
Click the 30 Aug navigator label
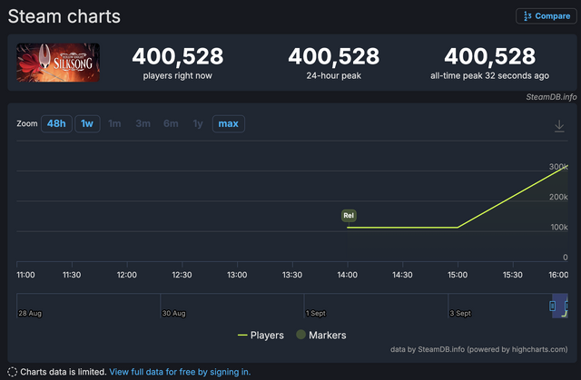click(173, 314)
